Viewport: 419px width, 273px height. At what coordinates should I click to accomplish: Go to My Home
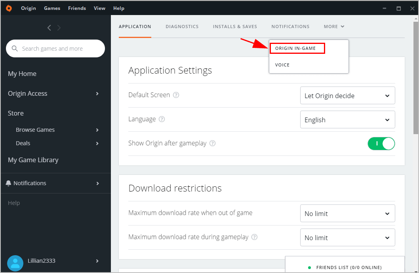pyautogui.click(x=22, y=74)
